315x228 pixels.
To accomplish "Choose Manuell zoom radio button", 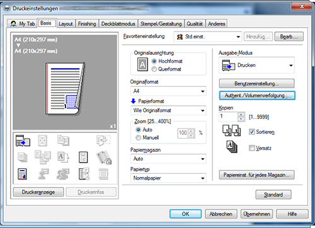I will point(138,138).
